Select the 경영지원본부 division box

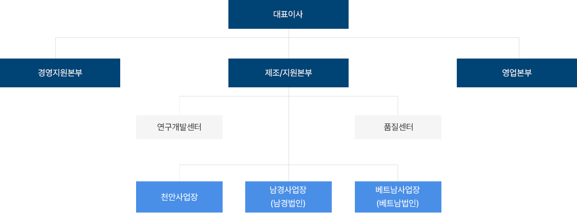pyautogui.click(x=60, y=73)
